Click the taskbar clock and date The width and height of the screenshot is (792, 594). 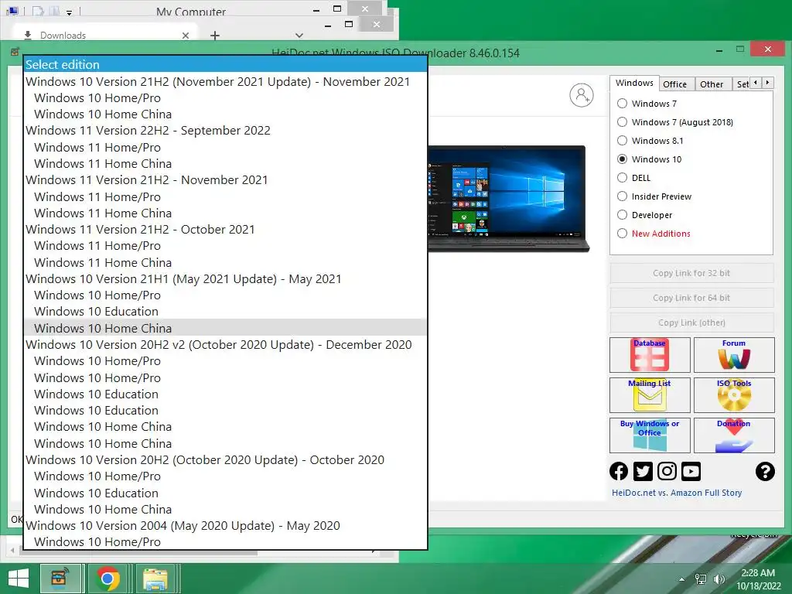tap(758, 579)
